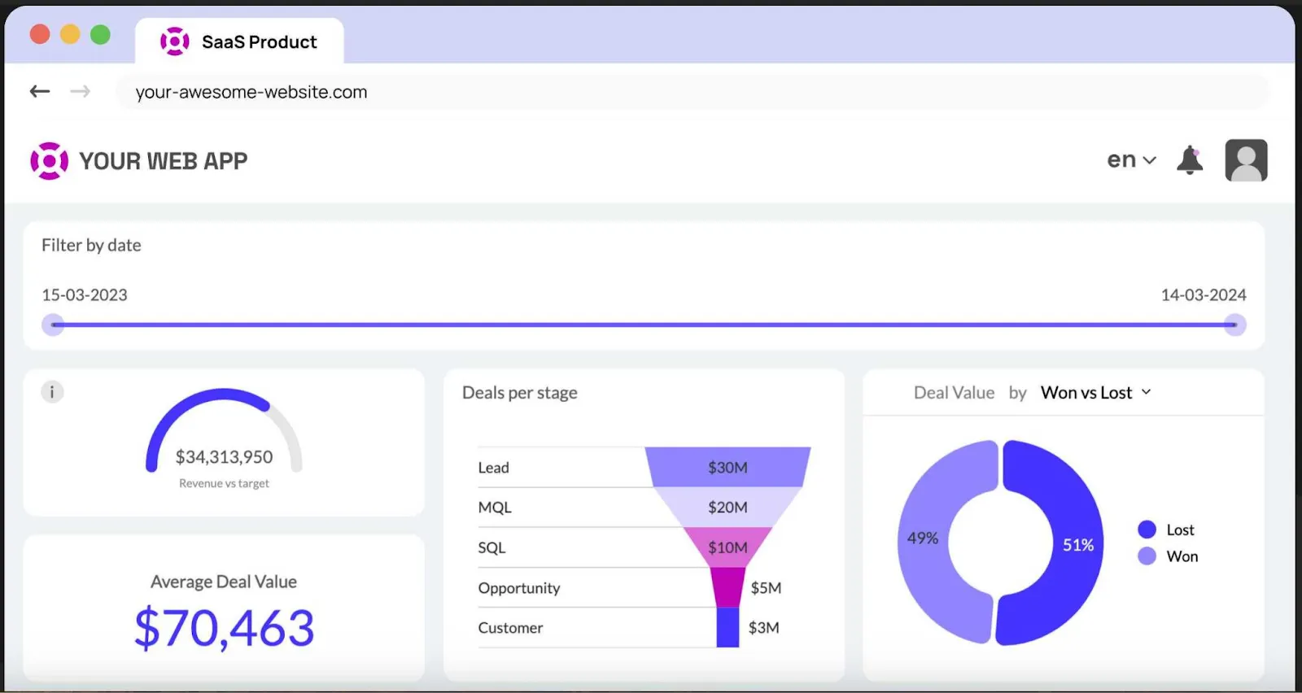Open the notifications bell
Screen dimensions: 1302x693
tap(1190, 160)
